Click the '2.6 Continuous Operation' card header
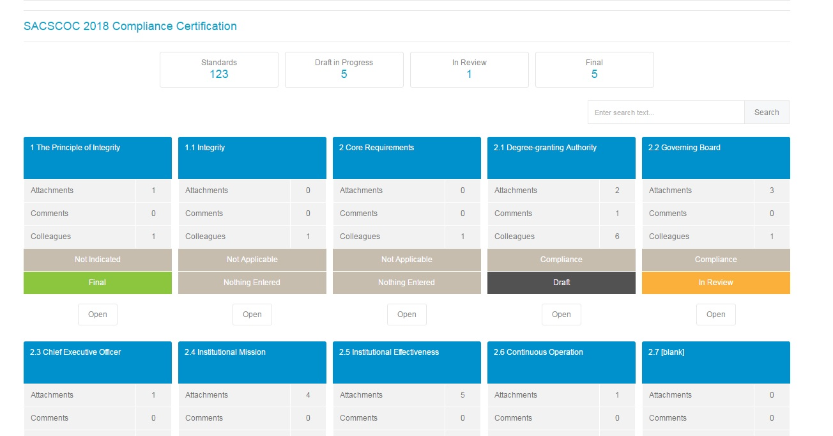Screen dimensions: 833x436 coord(562,362)
